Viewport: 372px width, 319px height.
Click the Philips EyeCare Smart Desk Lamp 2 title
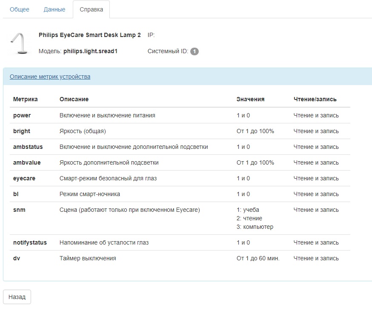coord(89,35)
